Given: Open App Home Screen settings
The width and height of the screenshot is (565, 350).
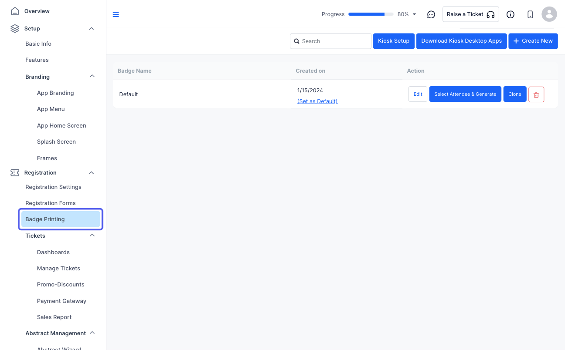Looking at the screenshot, I should pos(61,126).
